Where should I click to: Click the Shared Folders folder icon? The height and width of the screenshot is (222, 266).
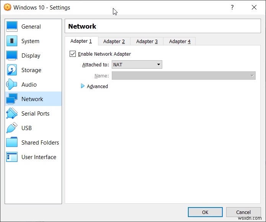pos(12,142)
